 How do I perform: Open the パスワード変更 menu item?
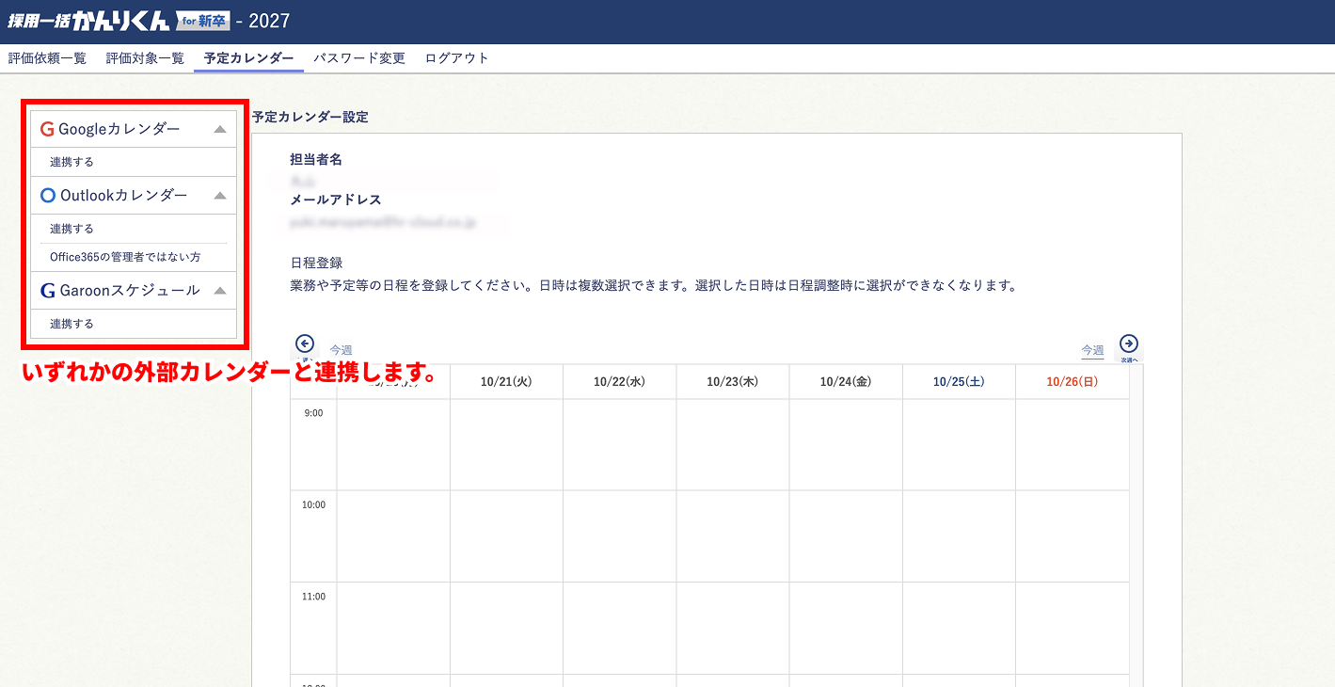pos(359,58)
